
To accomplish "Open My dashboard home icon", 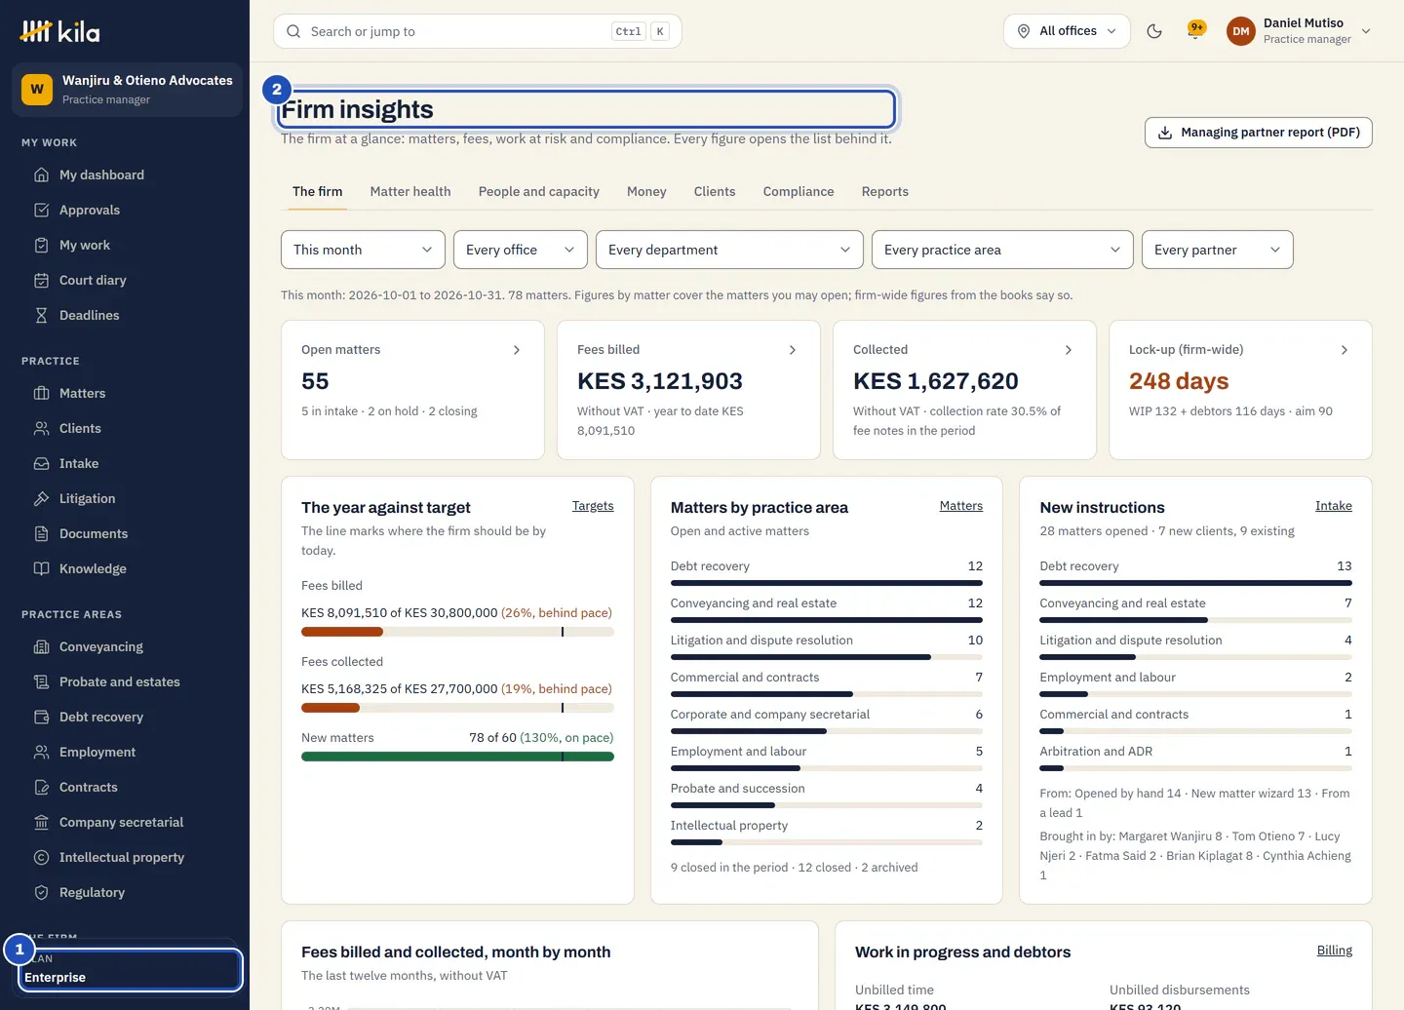I will [x=41, y=175].
